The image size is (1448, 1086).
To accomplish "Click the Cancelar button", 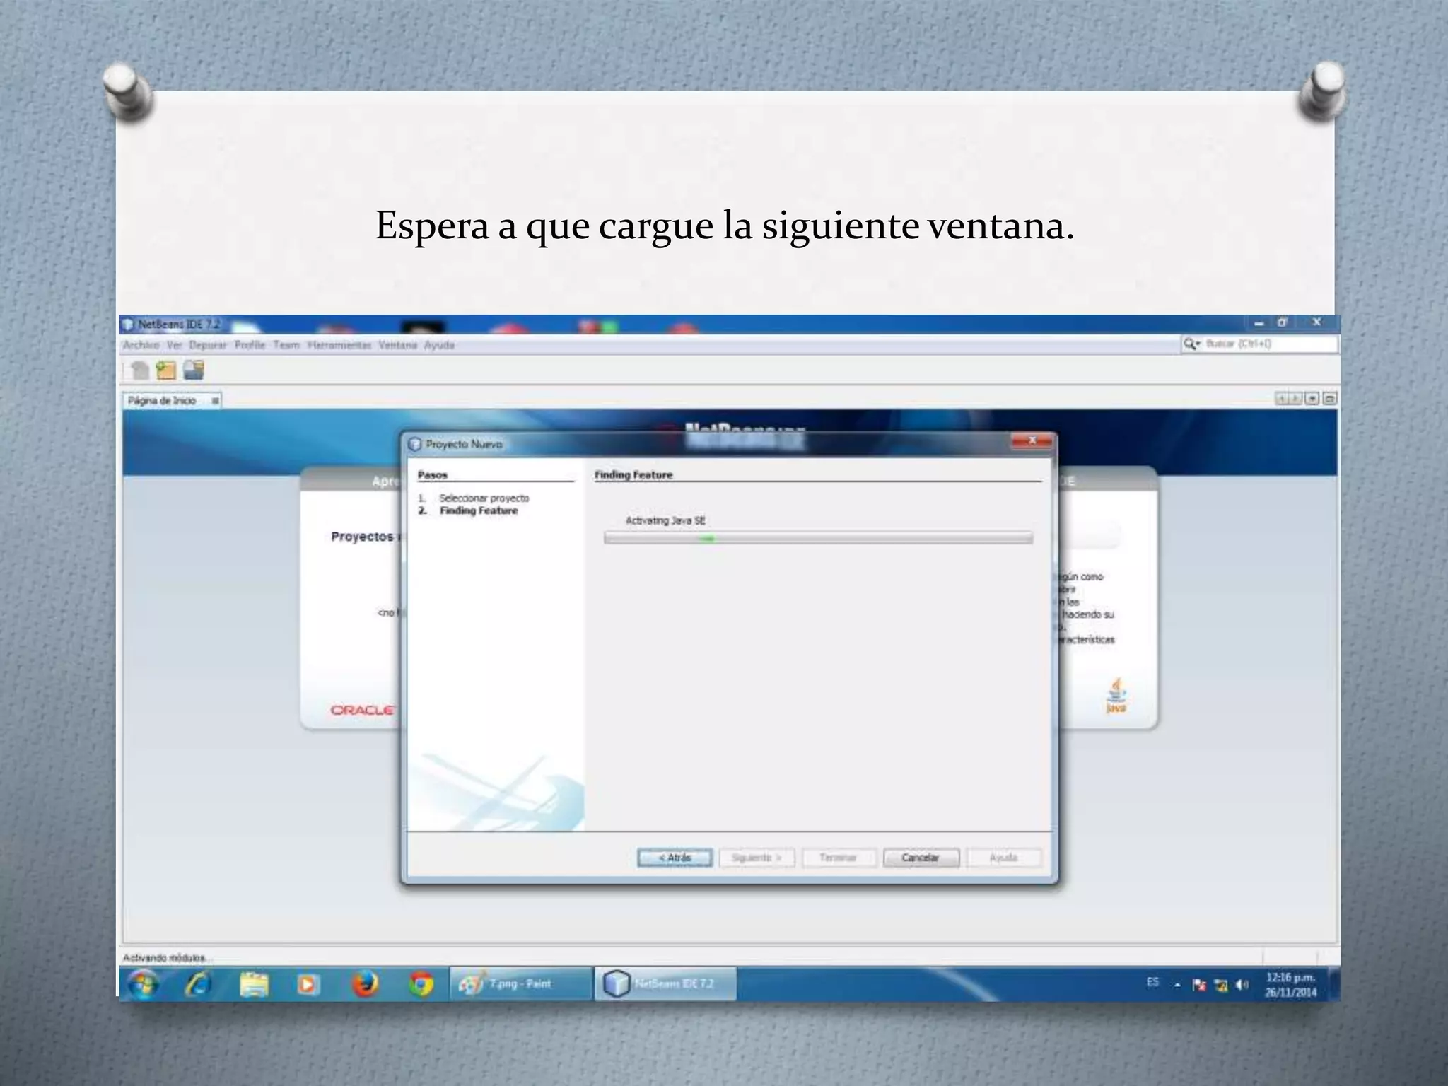I will (921, 858).
